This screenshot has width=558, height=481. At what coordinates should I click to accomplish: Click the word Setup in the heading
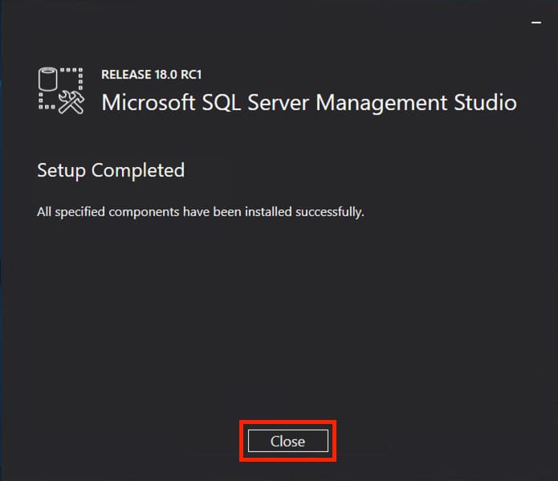pyautogui.click(x=61, y=170)
